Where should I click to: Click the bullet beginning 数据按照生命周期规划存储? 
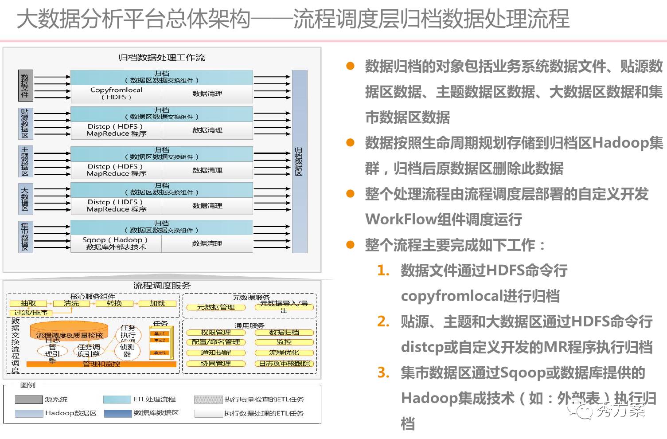[514, 156]
